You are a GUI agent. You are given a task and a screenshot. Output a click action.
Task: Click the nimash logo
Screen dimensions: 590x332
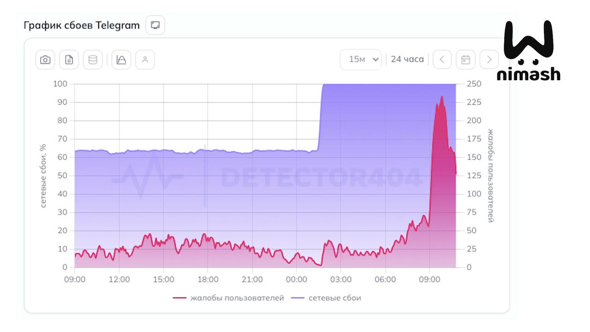(x=529, y=51)
